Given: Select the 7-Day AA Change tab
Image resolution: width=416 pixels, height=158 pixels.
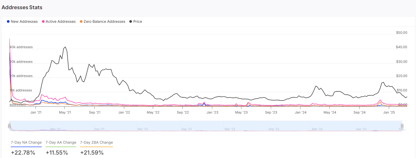Looking at the screenshot, I should 61,142.
